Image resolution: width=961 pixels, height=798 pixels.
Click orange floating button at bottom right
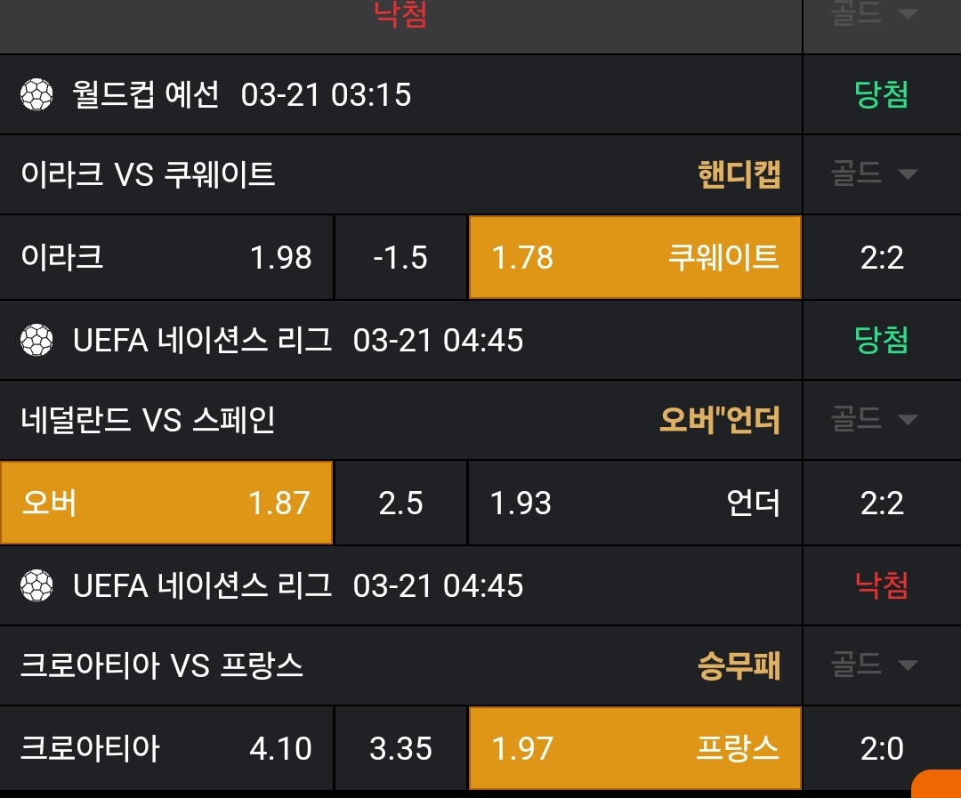[x=938, y=784]
